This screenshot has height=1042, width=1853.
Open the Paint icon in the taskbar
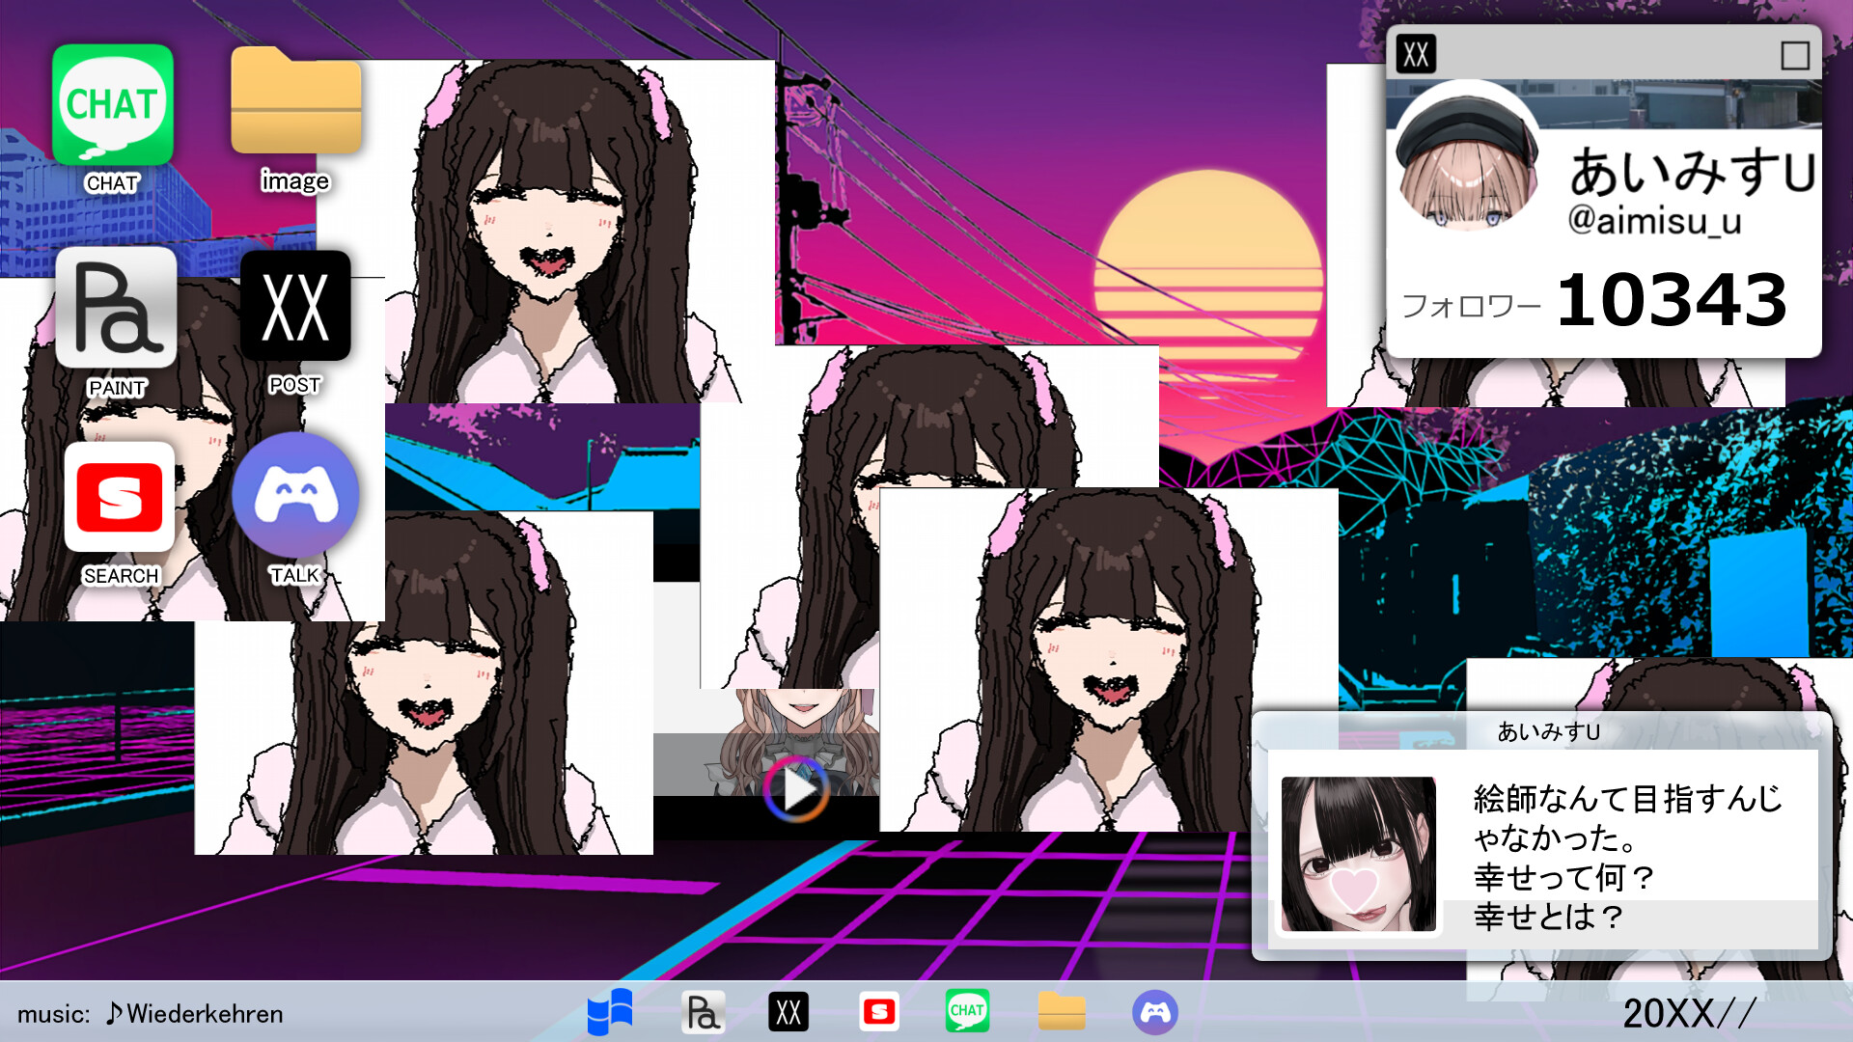click(704, 1012)
